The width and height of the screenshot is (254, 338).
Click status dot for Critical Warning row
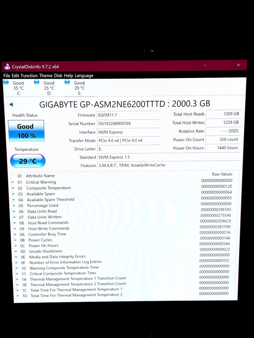coord(13,182)
